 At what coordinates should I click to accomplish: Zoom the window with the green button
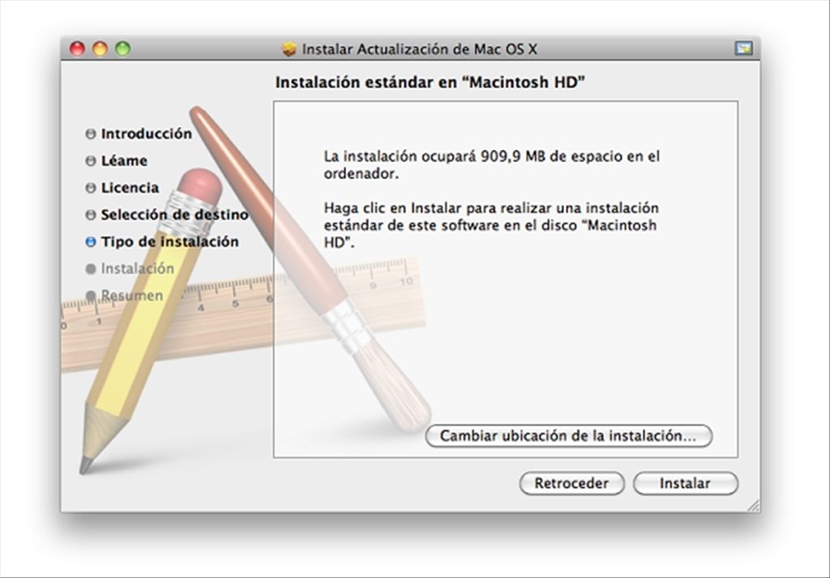coord(123,49)
